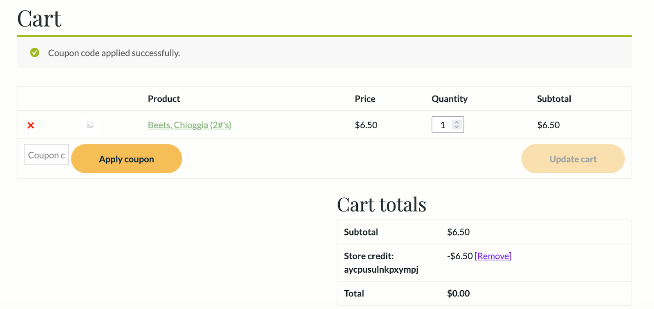
Task: Click the Product column header
Action: pos(164,99)
